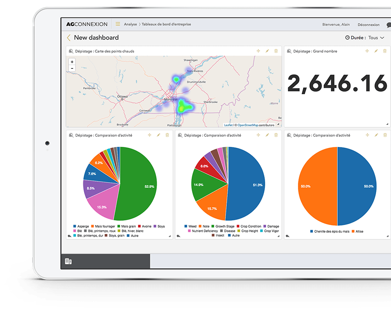Expand the Durée Tous dropdown

point(365,38)
